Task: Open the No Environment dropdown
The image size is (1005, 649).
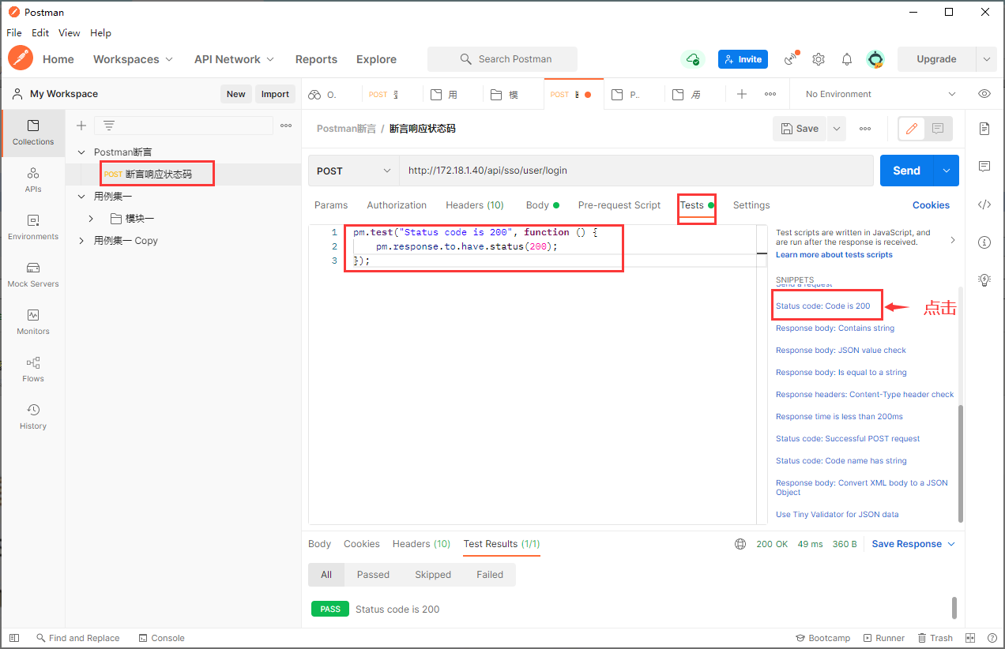Action: click(x=879, y=94)
